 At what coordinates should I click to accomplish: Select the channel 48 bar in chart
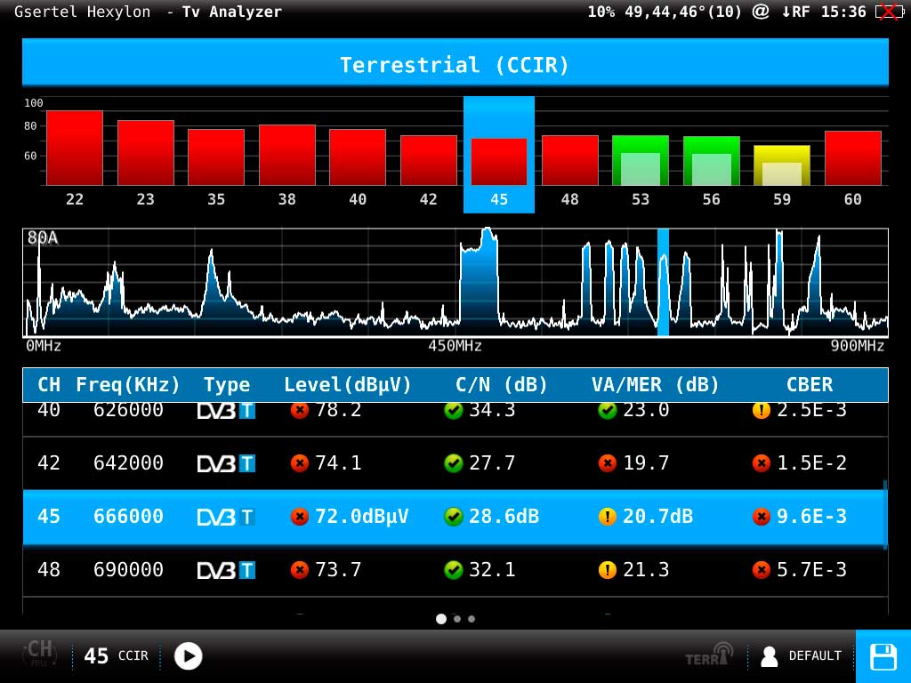point(570,160)
